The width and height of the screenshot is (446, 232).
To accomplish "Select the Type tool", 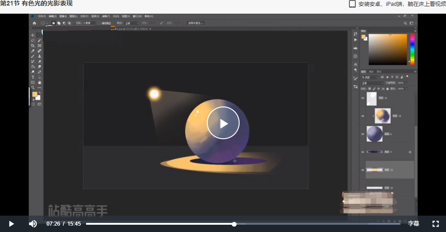I will (x=33, y=77).
